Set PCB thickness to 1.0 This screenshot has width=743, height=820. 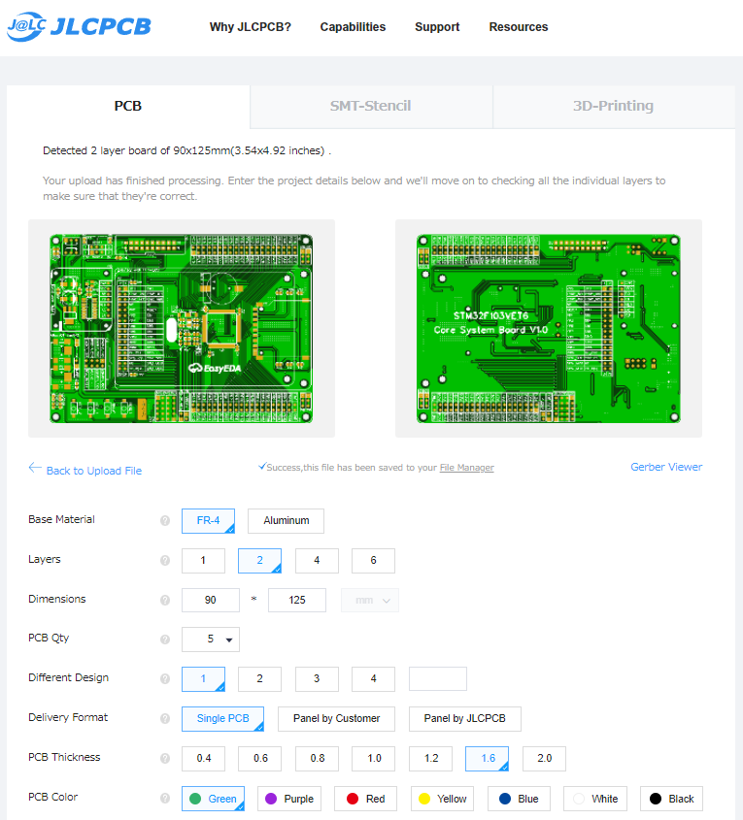pyautogui.click(x=374, y=758)
